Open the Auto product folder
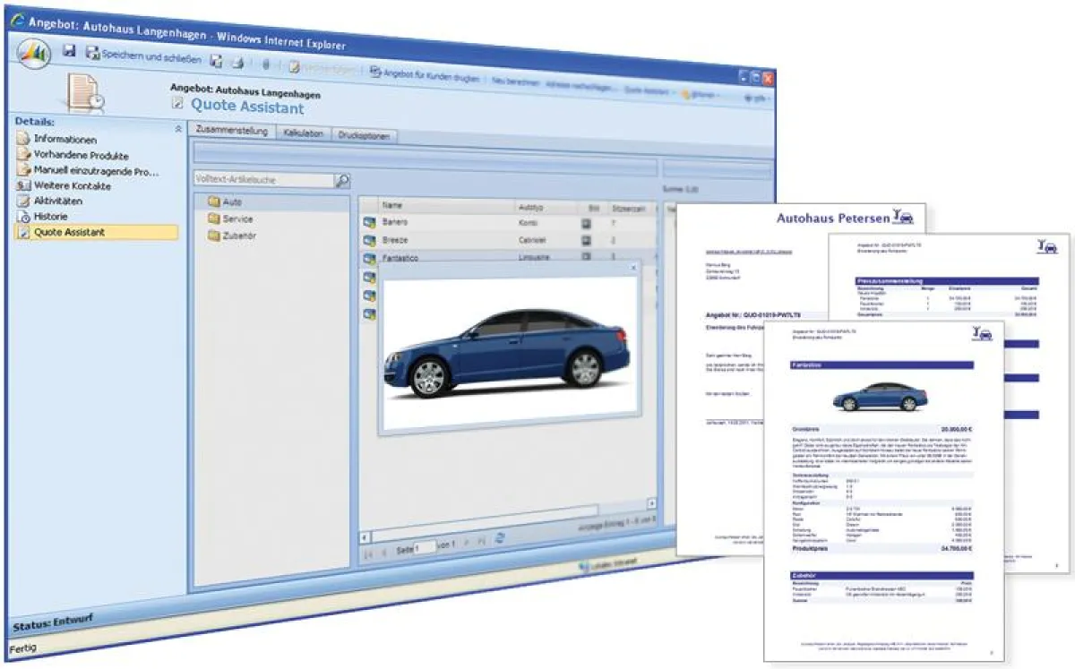Screen dimensions: 1075x669 pos(231,202)
